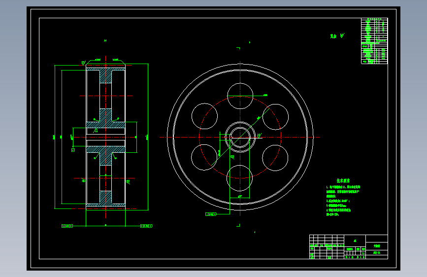Select the 技术要求 technical requirements heading
Image resolution: width=427 pixels, height=277 pixels.
coord(343,180)
